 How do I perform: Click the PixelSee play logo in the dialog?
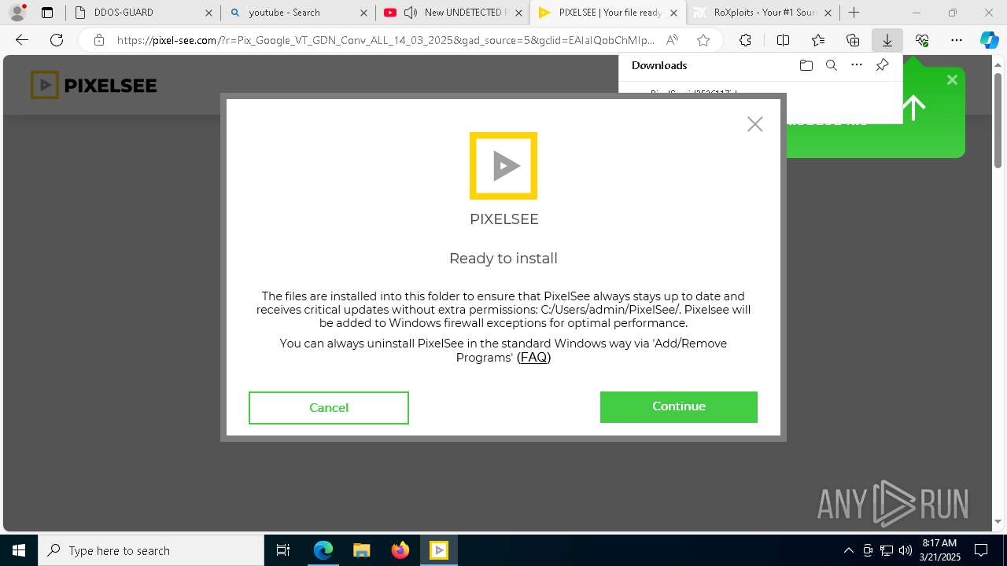click(x=503, y=166)
